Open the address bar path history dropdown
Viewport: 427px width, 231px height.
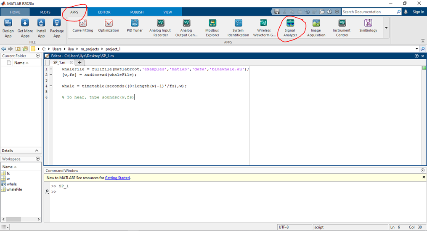416,49
